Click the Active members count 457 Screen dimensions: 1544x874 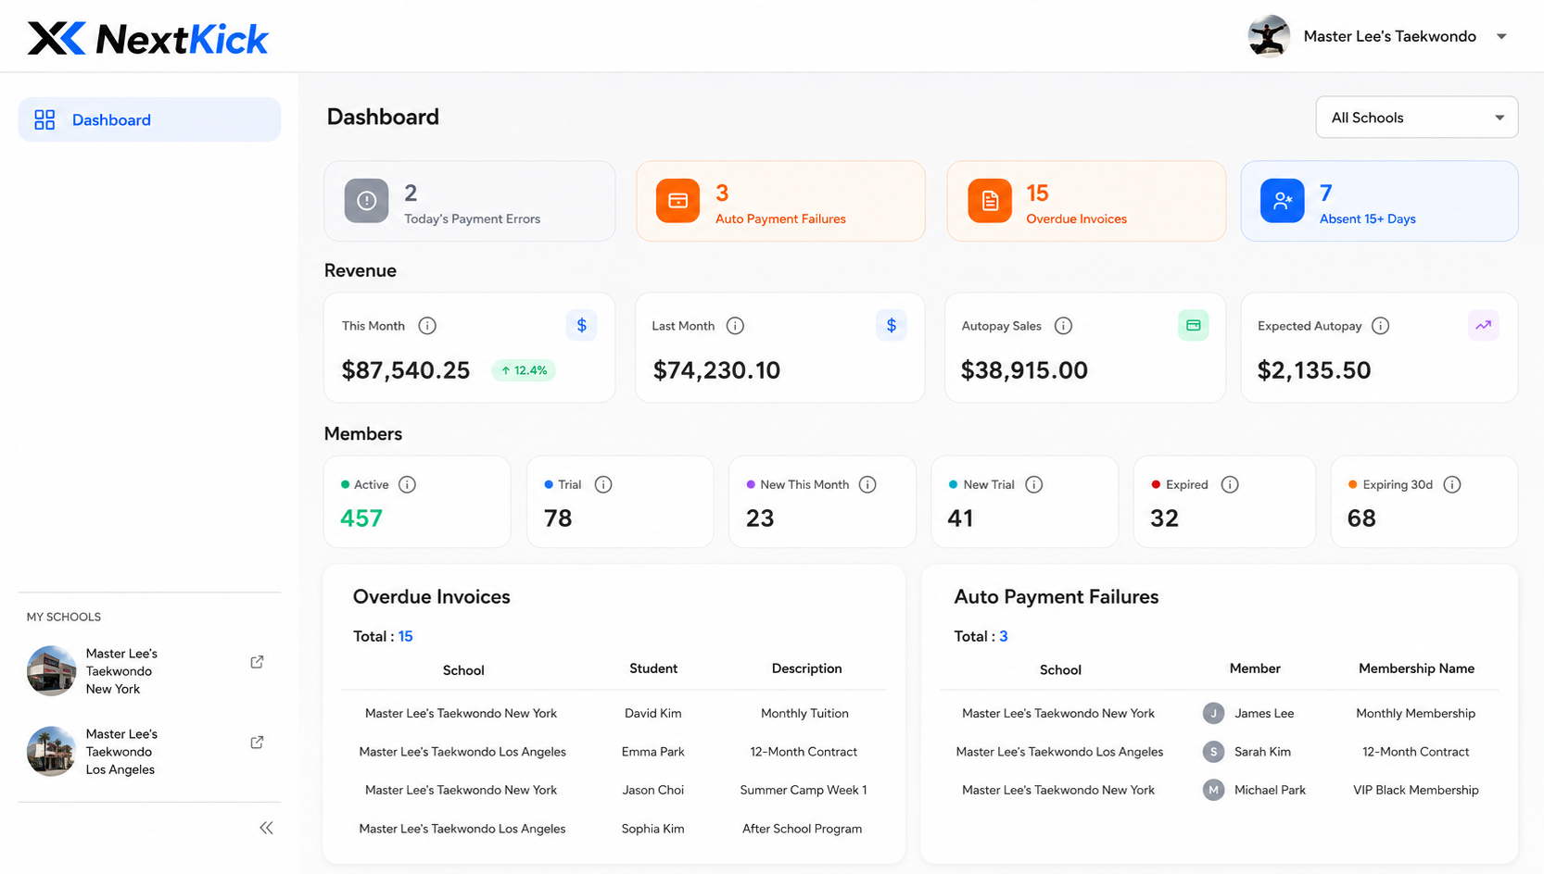click(x=361, y=518)
